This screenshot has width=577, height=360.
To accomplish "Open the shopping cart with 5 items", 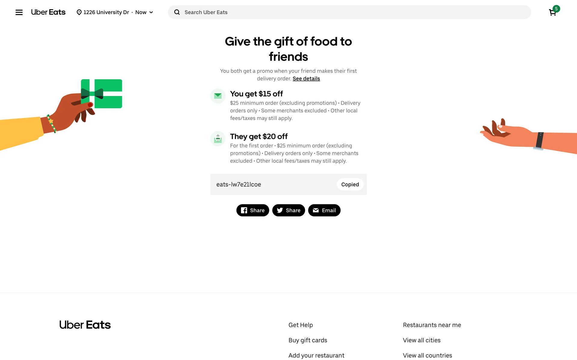I will (552, 12).
